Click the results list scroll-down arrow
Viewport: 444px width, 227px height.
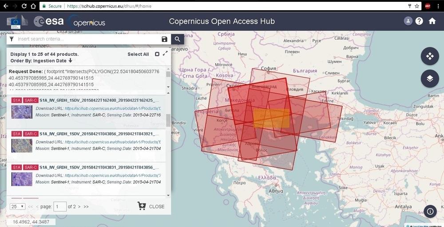pyautogui.click(x=168, y=195)
